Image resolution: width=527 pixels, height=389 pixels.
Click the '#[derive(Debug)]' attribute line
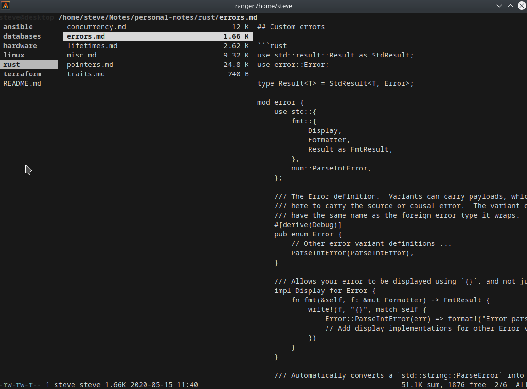click(x=308, y=225)
